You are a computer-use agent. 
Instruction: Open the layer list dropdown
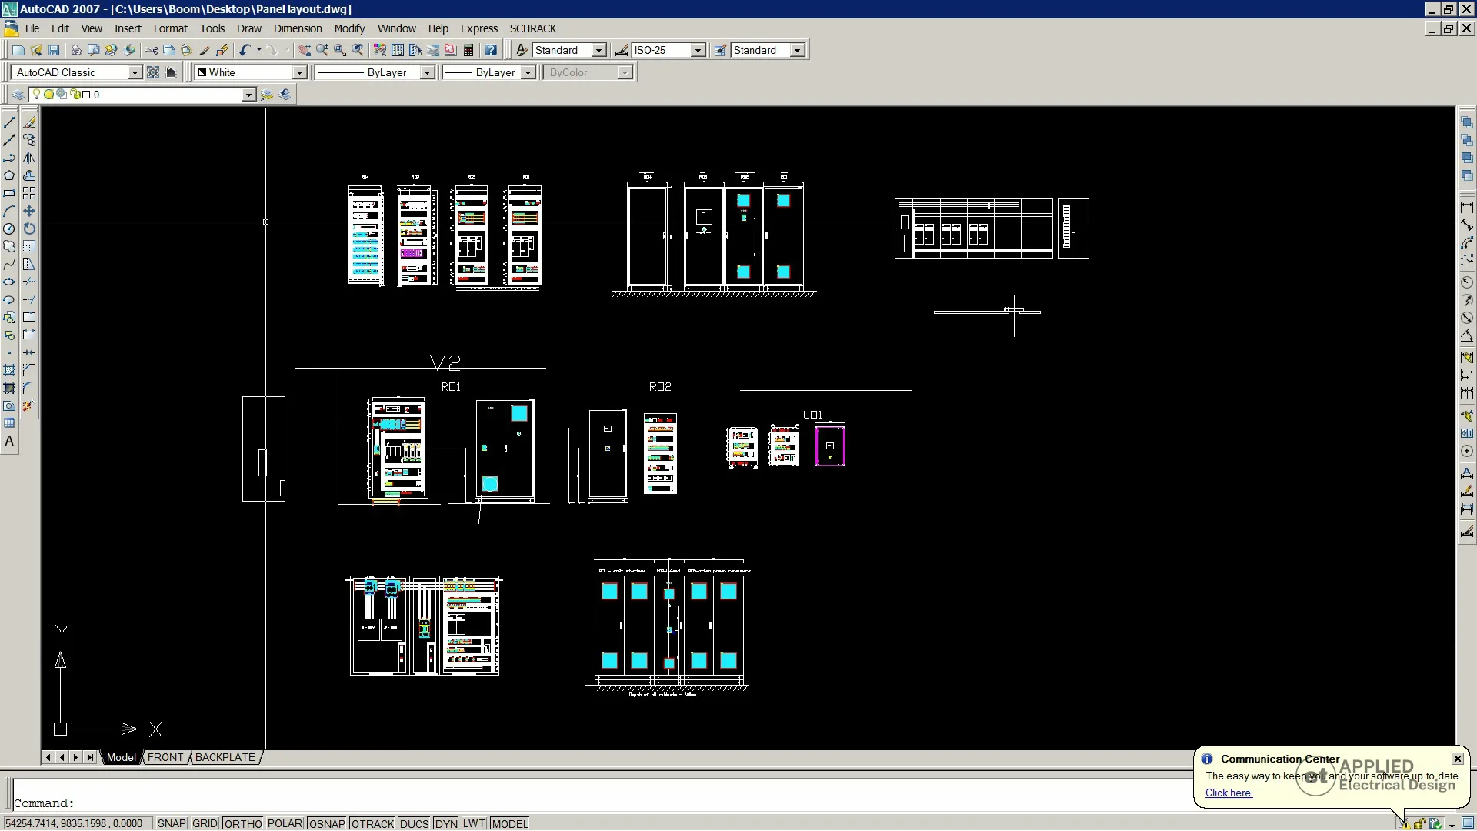[x=248, y=95]
